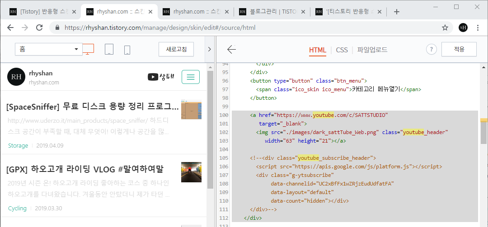This screenshot has height=227, width=488.
Task: Click the Storage category link
Action: pyautogui.click(x=18, y=145)
